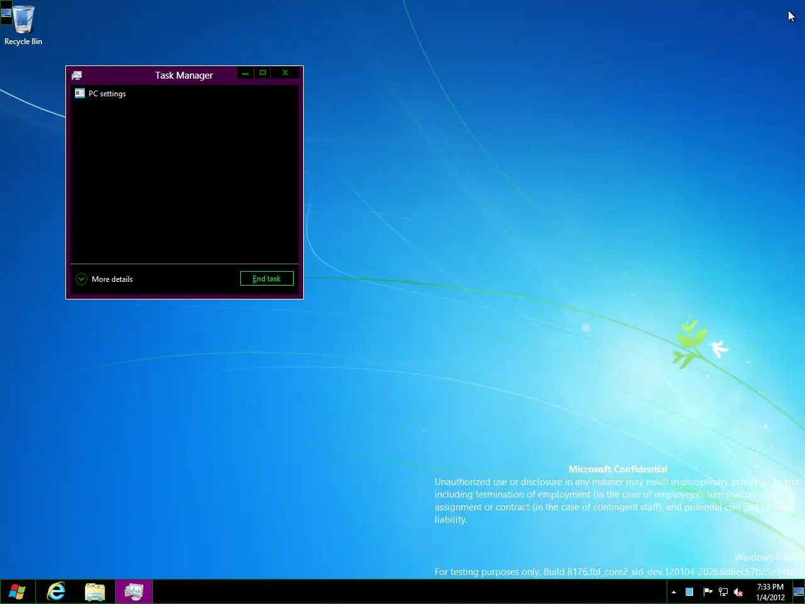The image size is (805, 604).
Task: Open the Action Center flag icon
Action: pos(707,592)
